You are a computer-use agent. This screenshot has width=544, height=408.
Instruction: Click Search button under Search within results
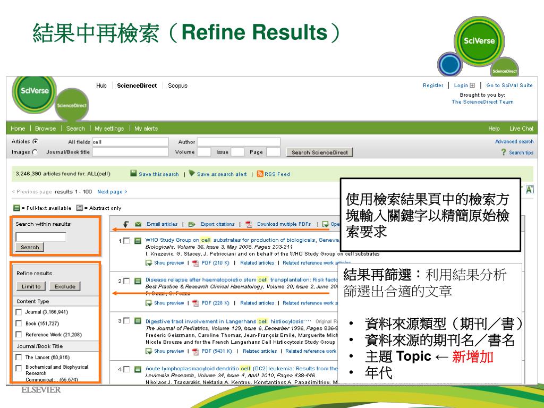[x=30, y=248]
